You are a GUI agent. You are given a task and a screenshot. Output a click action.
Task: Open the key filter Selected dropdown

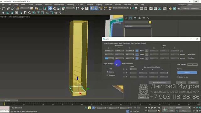click(183, 108)
